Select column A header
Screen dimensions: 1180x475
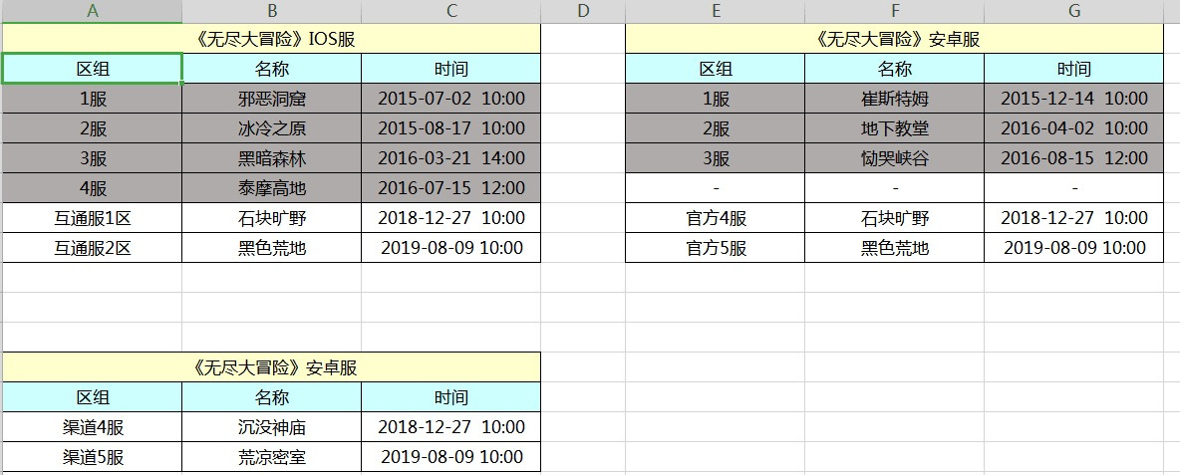click(92, 11)
